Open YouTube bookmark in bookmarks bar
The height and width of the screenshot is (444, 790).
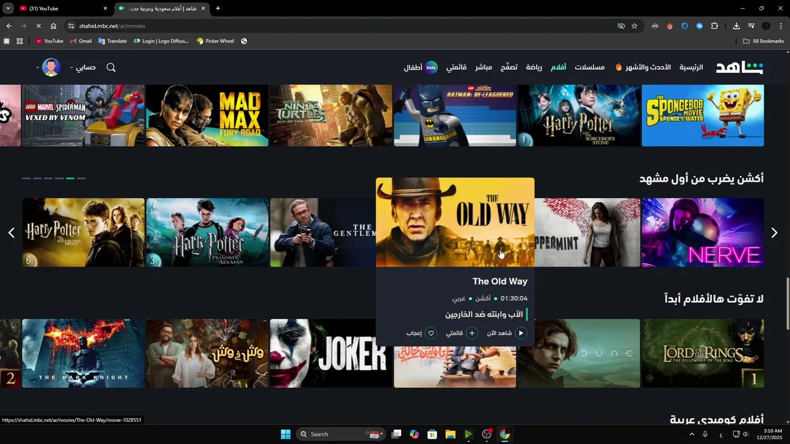tap(49, 41)
